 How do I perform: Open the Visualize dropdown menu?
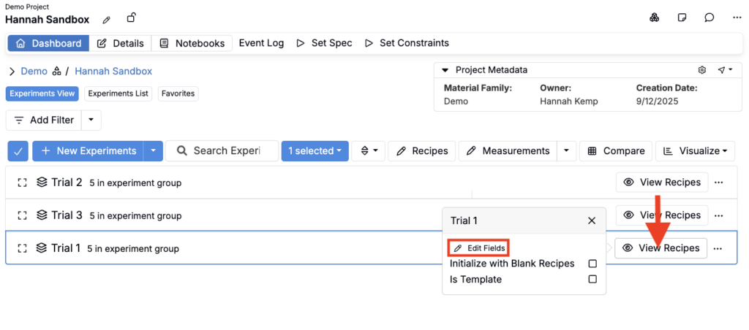coord(695,151)
